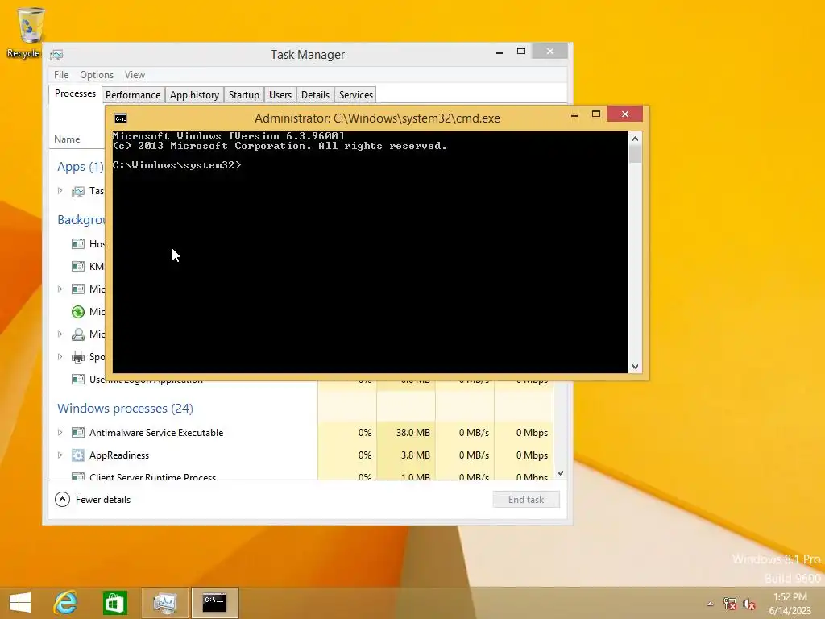
Task: Close the Administrator cmd.exe window
Action: (x=625, y=114)
